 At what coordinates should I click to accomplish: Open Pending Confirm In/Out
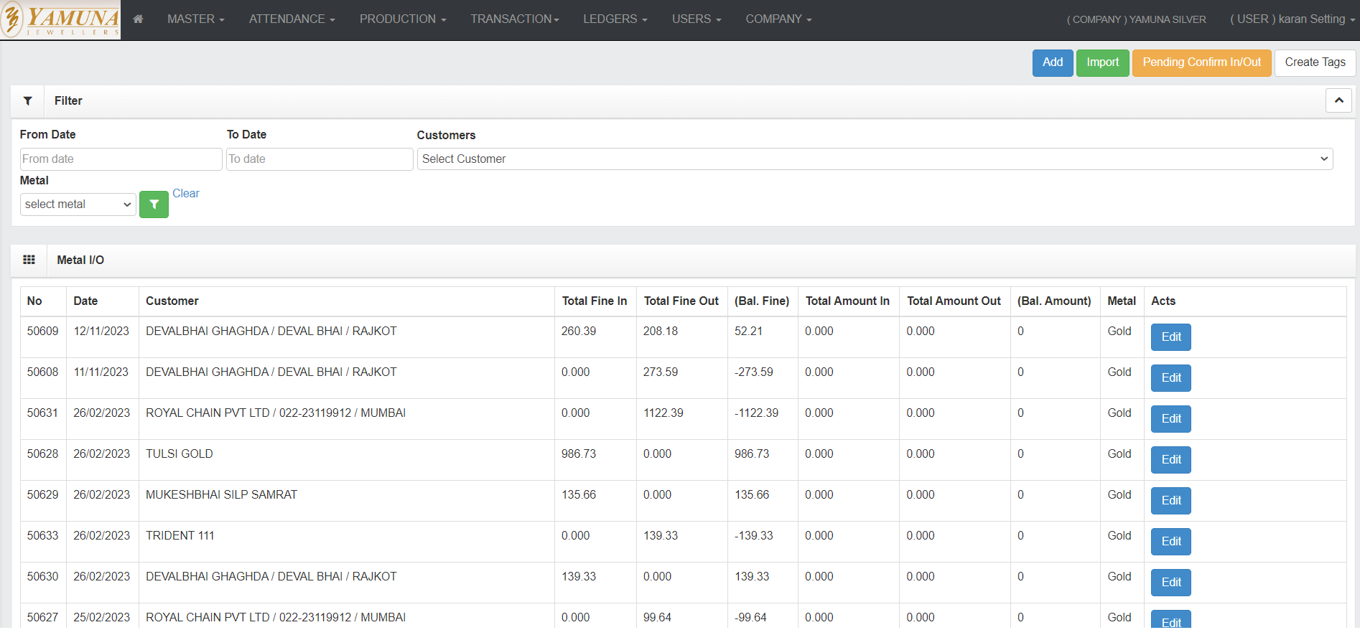click(1201, 62)
